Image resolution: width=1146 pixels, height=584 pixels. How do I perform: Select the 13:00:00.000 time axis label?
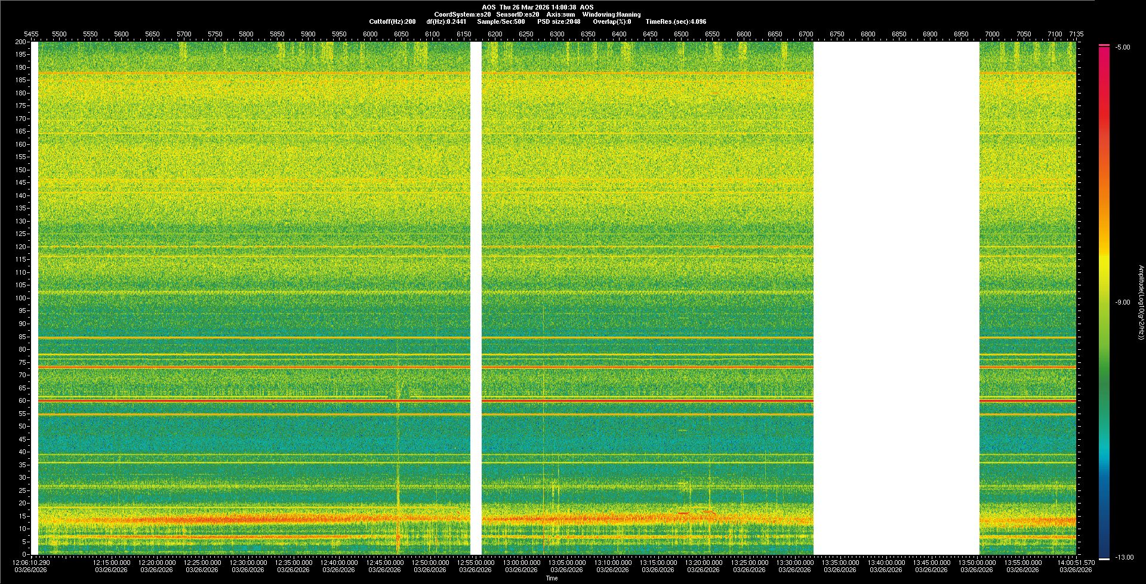(521, 563)
